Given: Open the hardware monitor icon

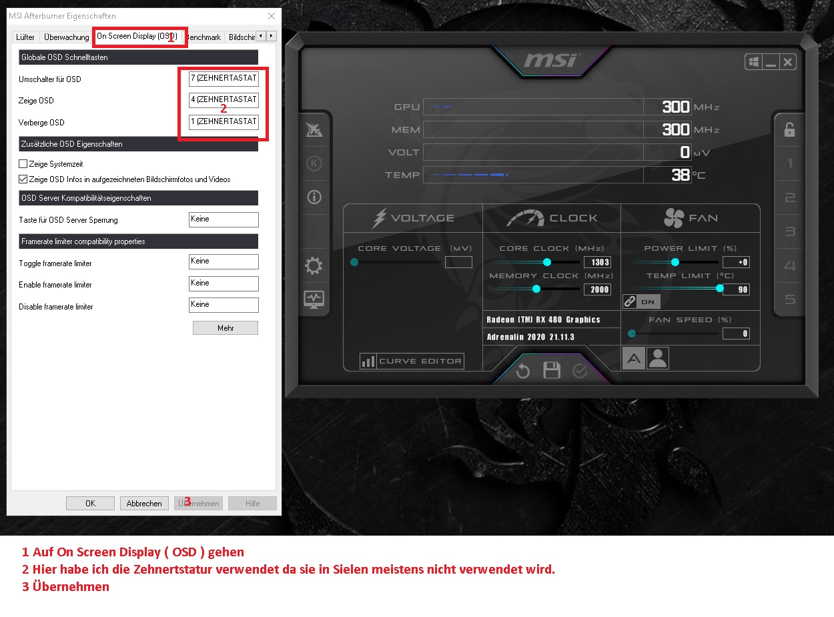Looking at the screenshot, I should click(x=314, y=299).
